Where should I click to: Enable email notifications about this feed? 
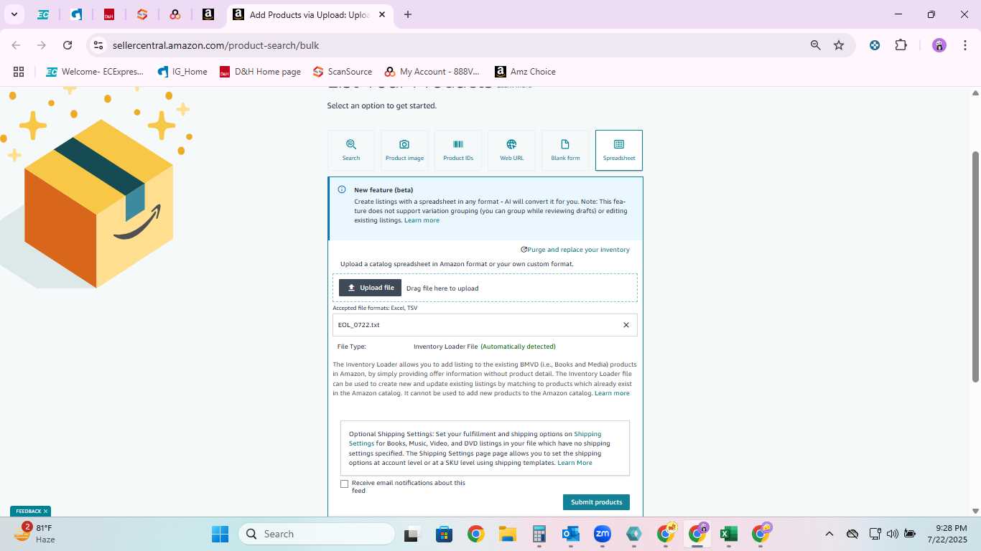coord(344,484)
